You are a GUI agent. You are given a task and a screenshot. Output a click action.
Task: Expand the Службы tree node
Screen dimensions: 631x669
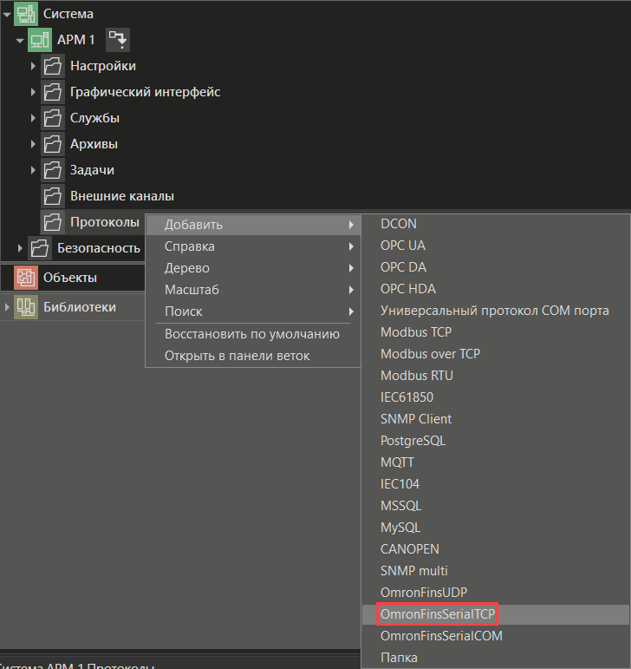pyautogui.click(x=33, y=118)
